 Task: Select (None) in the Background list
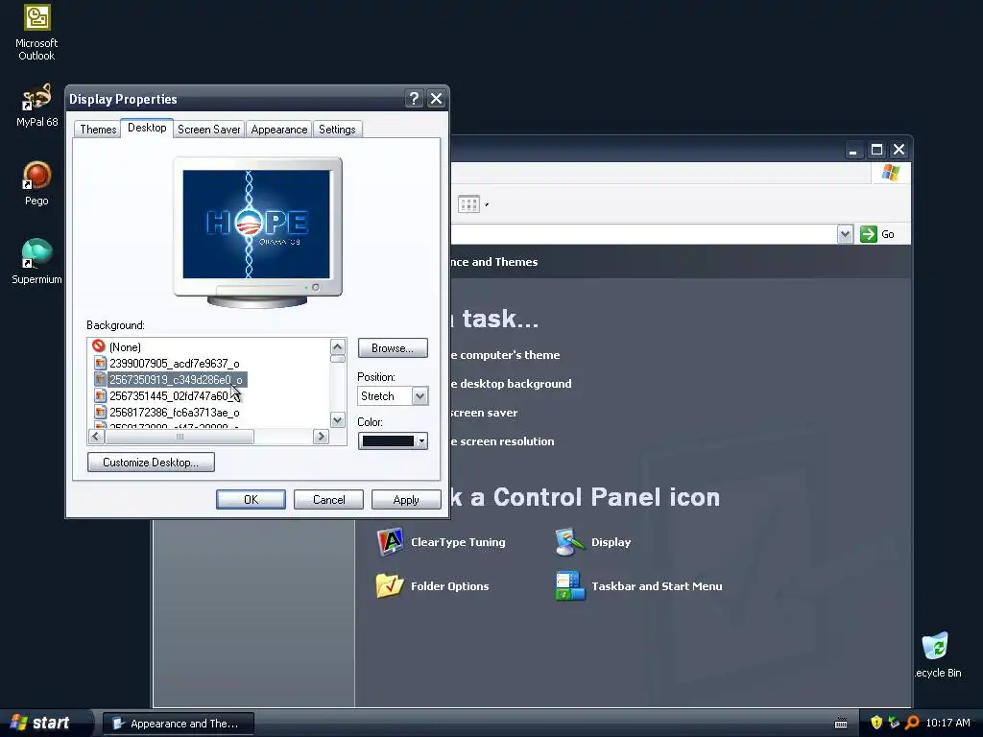[x=125, y=346]
